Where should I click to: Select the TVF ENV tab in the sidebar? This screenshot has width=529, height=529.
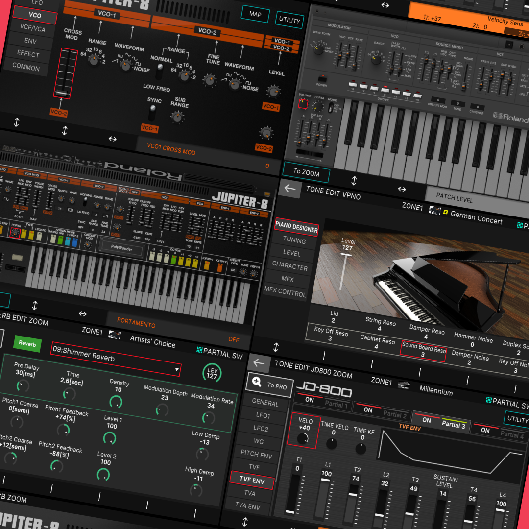click(252, 480)
